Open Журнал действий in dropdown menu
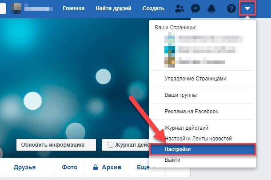271x180 pixels. [x=203, y=128]
